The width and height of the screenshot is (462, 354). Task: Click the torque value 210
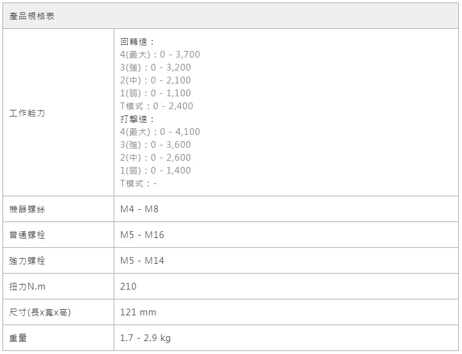tap(128, 287)
